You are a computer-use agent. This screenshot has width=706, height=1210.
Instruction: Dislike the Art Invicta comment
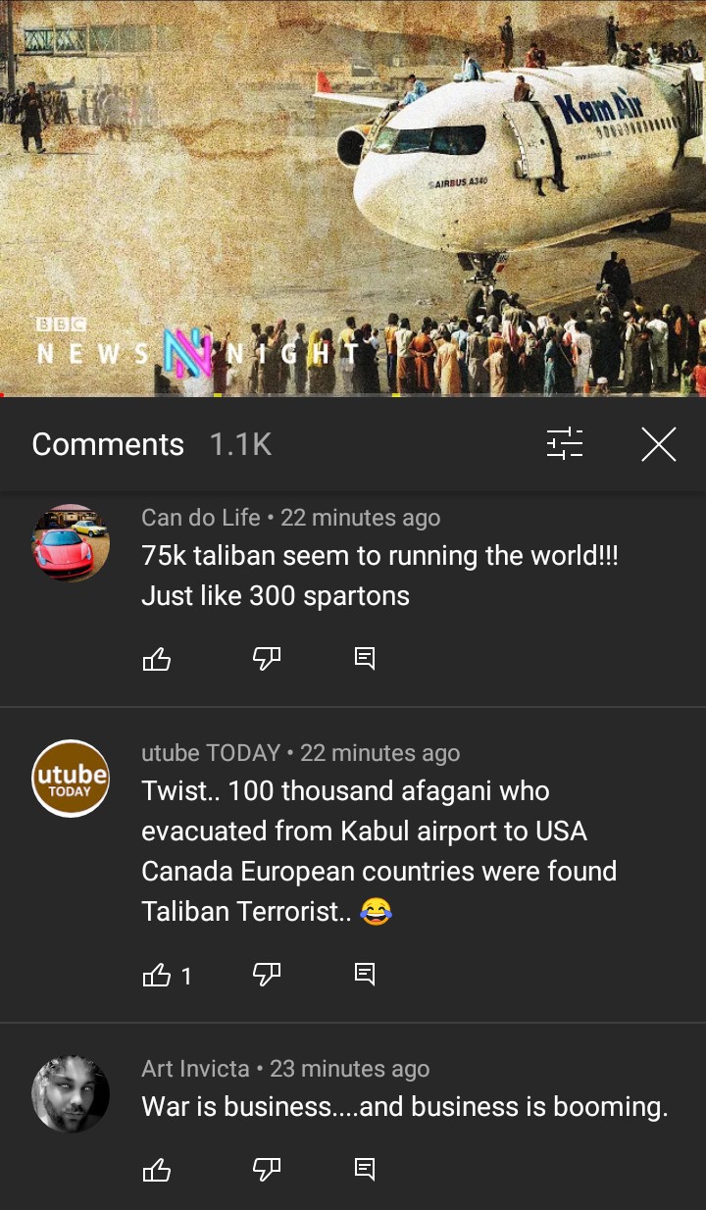click(267, 1170)
